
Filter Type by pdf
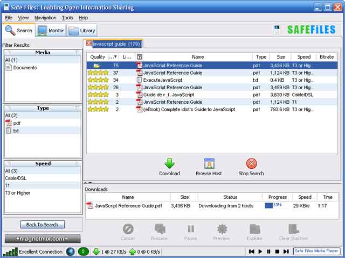click(43, 123)
